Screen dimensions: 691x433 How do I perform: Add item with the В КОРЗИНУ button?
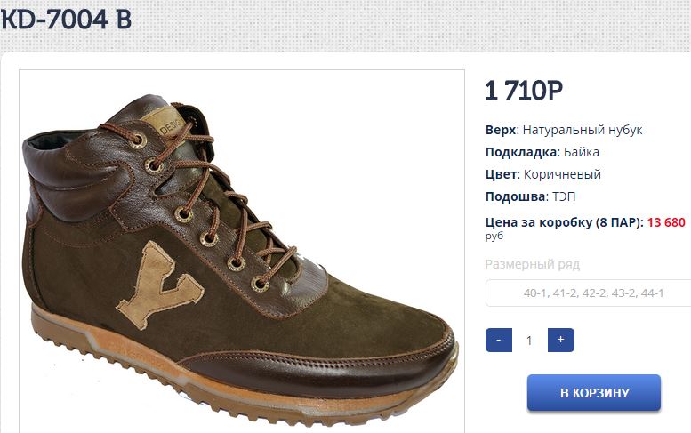[x=593, y=393]
